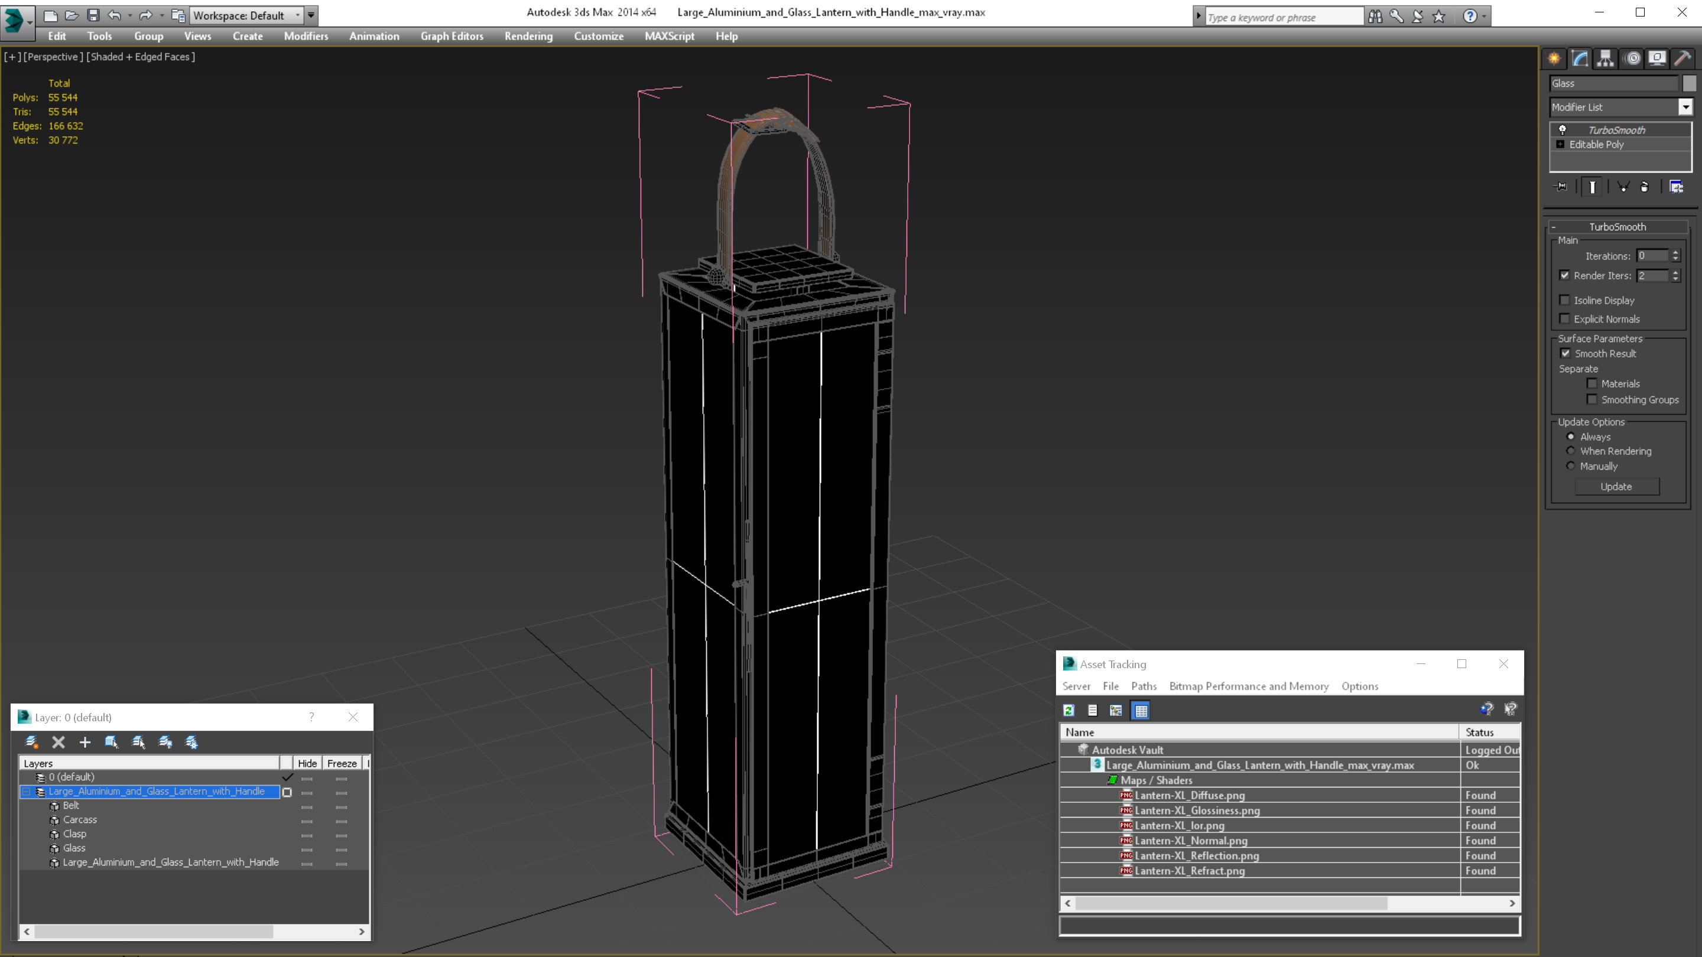Click the Undo arrow icon
Screen dimensions: 1702x957
coord(114,15)
